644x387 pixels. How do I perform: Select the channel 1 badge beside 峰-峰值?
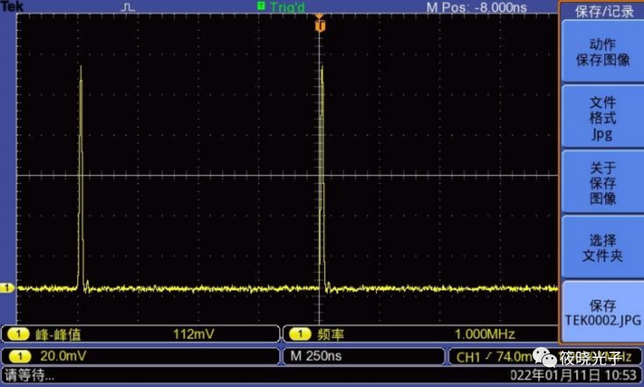(18, 335)
